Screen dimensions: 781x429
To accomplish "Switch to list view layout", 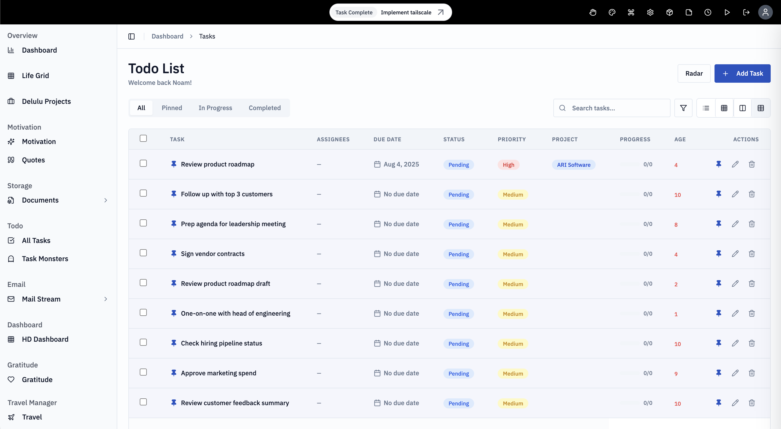I will tap(706, 108).
